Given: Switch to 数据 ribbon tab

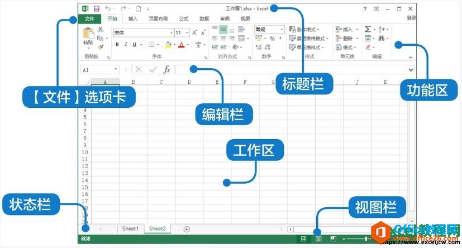Looking at the screenshot, I should 204,18.
